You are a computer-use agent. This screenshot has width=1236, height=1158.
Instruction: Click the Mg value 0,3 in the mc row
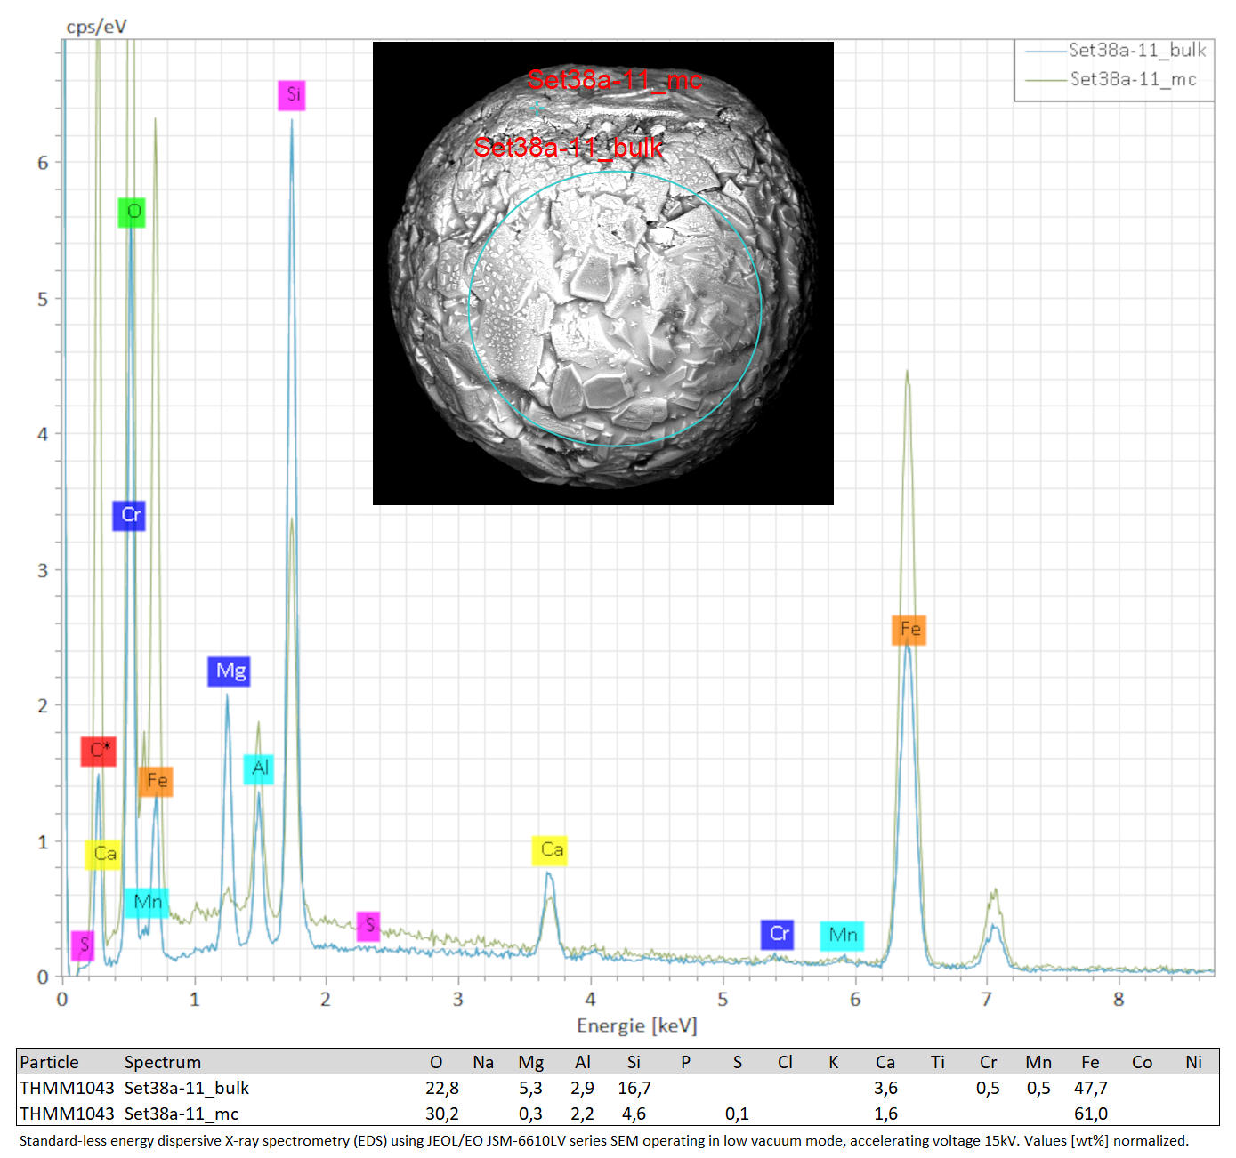[530, 1114]
